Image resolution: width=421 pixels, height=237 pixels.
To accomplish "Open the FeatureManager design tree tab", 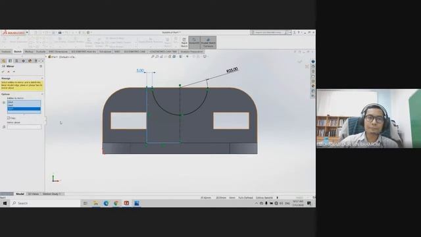I will pyautogui.click(x=4, y=61).
